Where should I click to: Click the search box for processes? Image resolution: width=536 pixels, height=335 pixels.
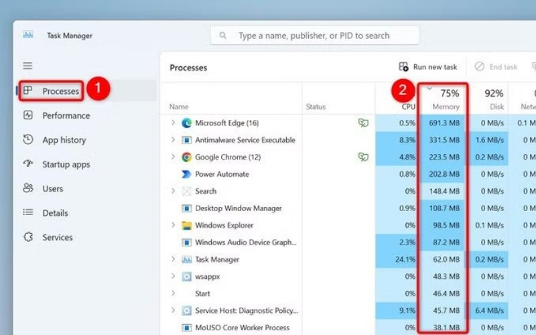[x=315, y=36]
